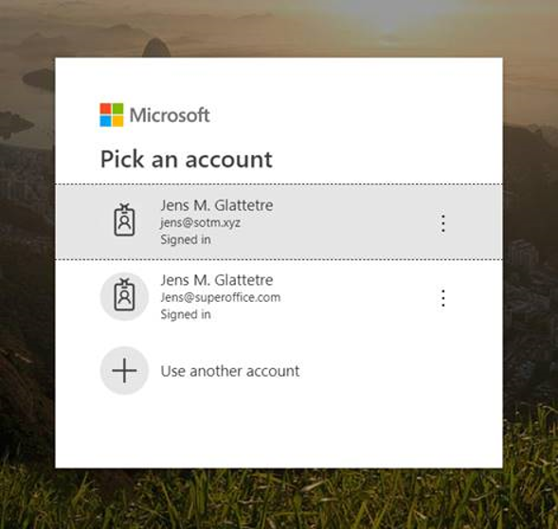
Task: Choose the jens@sotm.xyz email address
Action: (200, 223)
